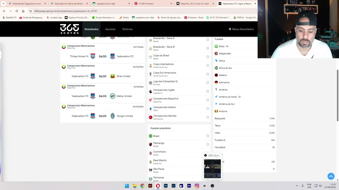Expand the Futebol A. sport section
Image resolution: width=339 pixels, height=190 pixels.
pos(245,140)
